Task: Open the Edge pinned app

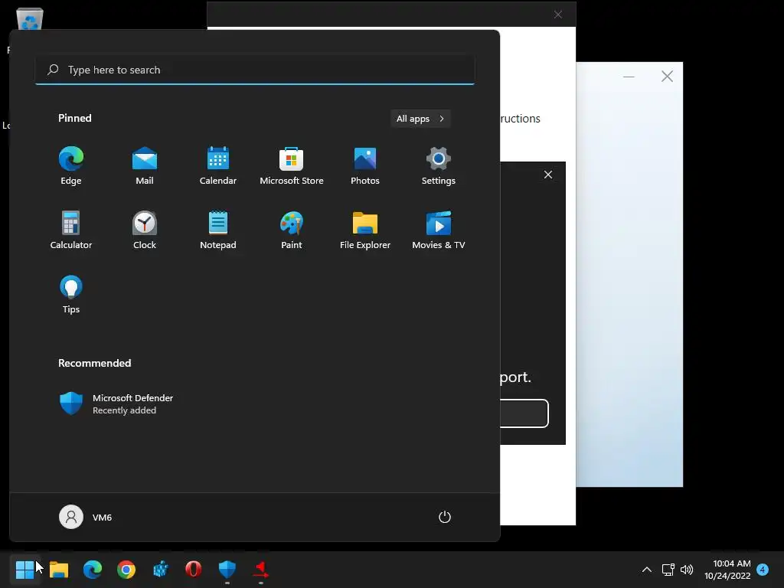Action: click(x=71, y=166)
